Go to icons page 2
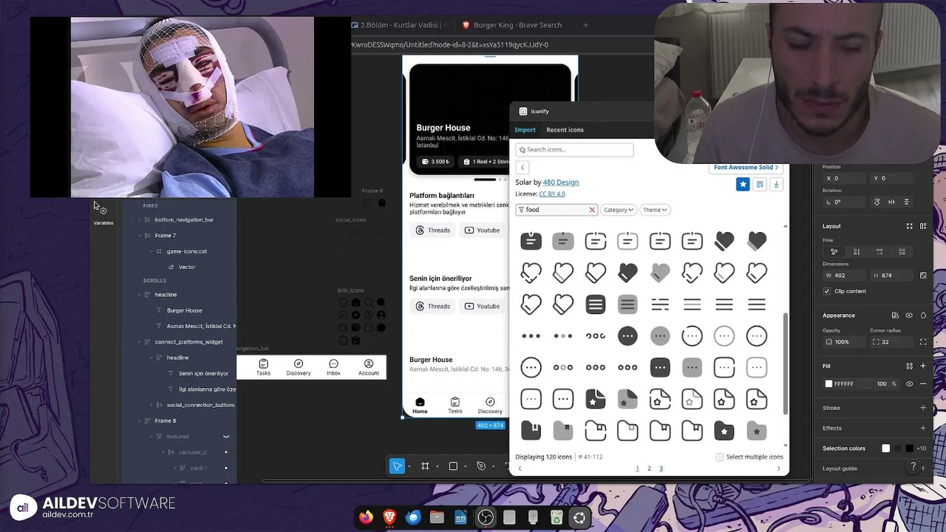This screenshot has width=946, height=532. click(649, 468)
